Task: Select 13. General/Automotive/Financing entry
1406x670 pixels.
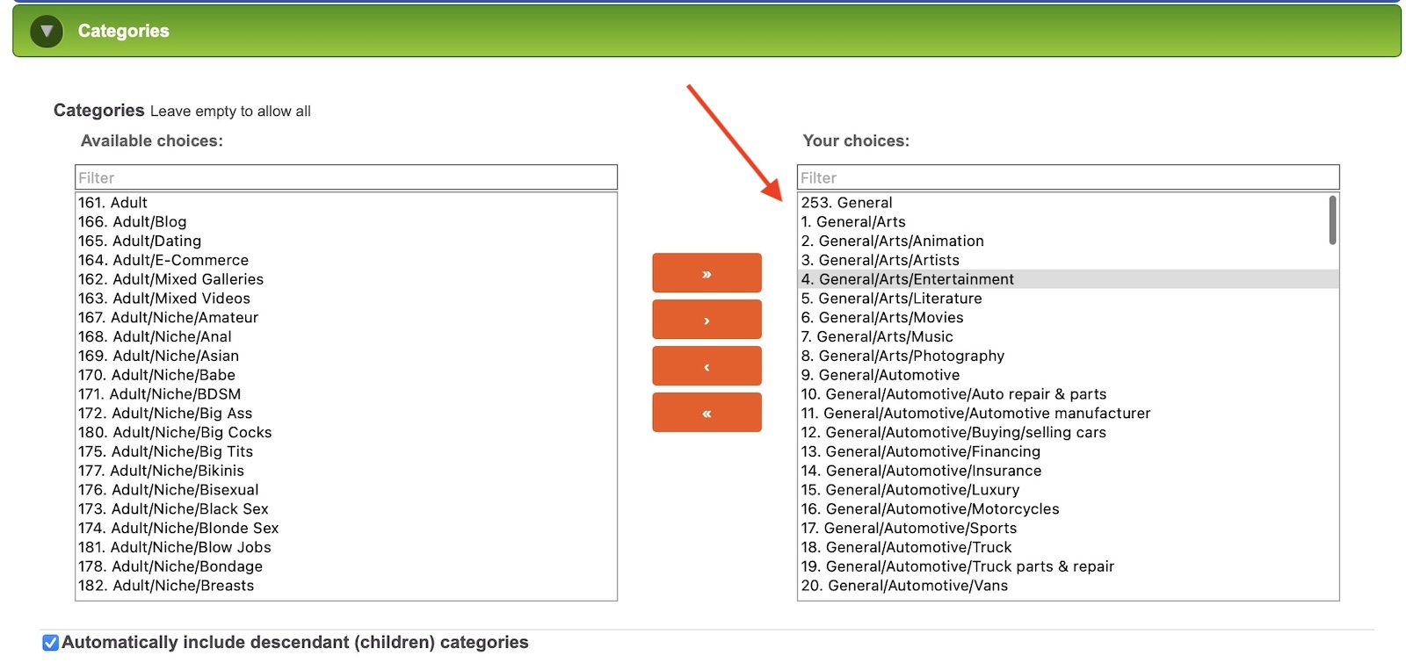Action: point(921,451)
